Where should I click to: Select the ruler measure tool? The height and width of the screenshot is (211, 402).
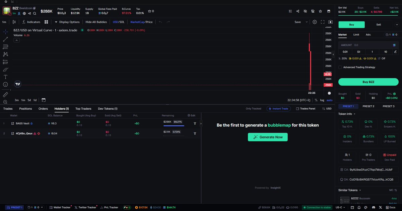(x=5, y=95)
